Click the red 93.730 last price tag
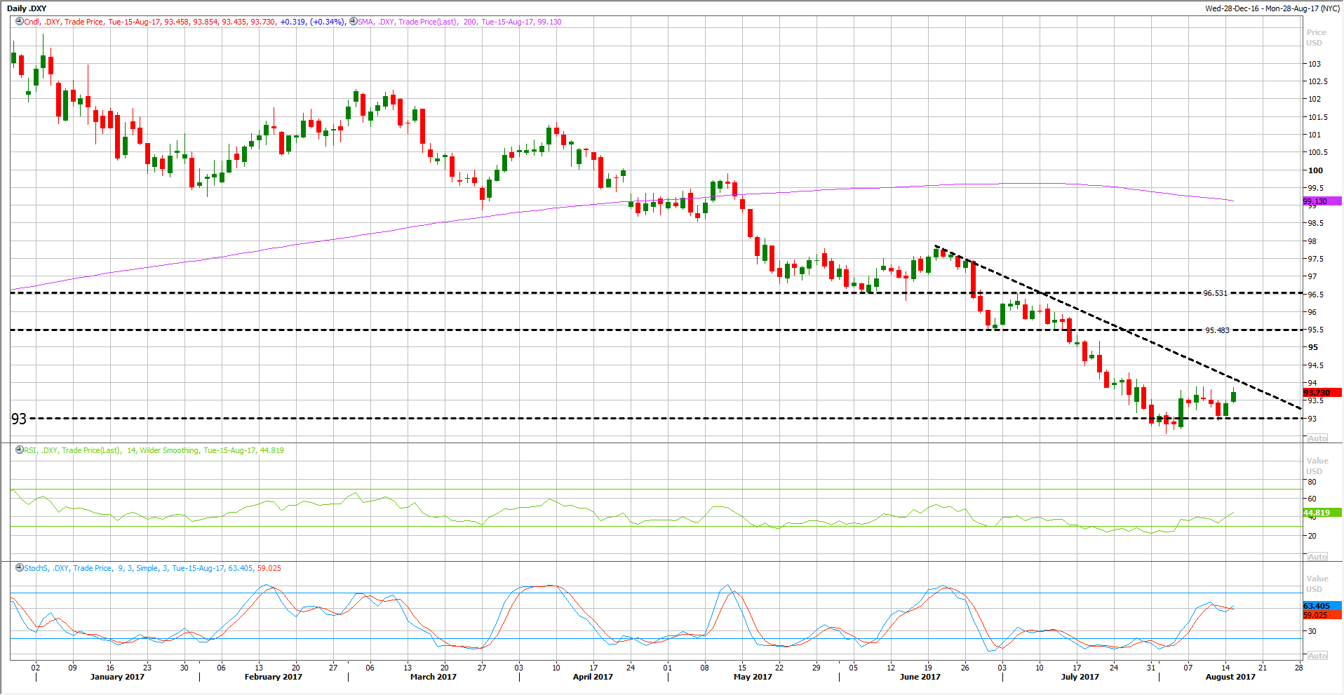 [x=1322, y=393]
